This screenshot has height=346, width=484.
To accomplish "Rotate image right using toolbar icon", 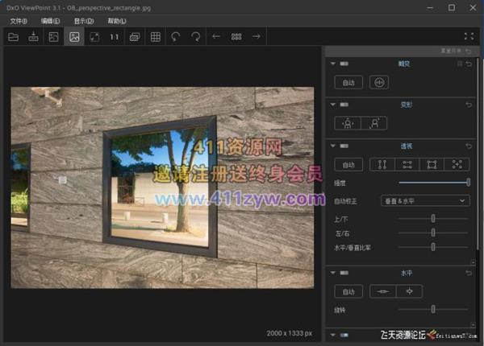I will coord(196,37).
